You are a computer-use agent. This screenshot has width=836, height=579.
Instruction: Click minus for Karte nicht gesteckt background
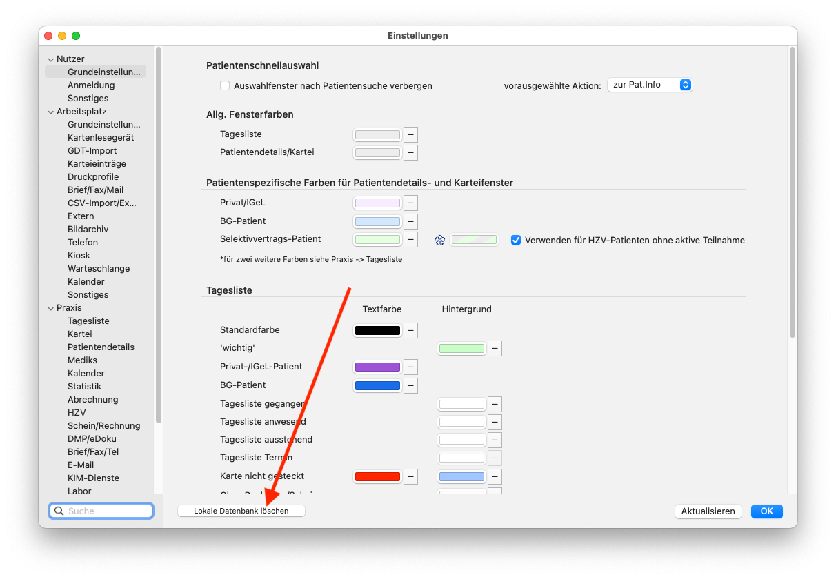pyautogui.click(x=495, y=476)
